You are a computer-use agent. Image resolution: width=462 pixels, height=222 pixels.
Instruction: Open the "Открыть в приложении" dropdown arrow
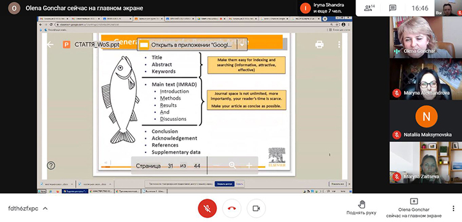(242, 45)
